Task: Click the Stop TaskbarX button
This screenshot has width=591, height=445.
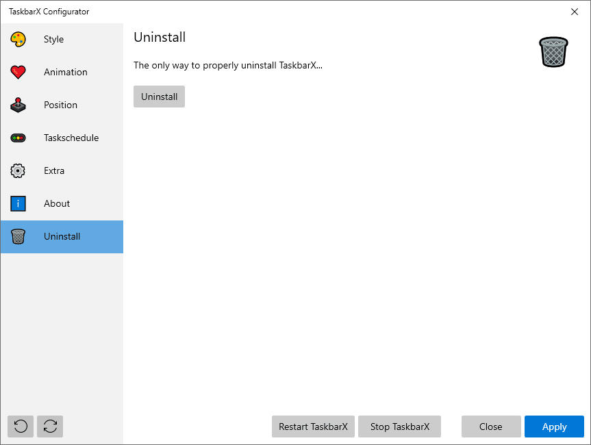Action: (399, 427)
